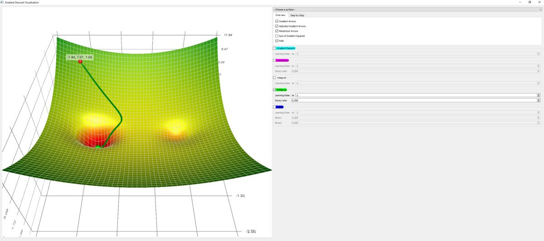Viewport: 544px width, 241px height.
Task: Click the cyan Gradient Descent color label
Action: 286,48
